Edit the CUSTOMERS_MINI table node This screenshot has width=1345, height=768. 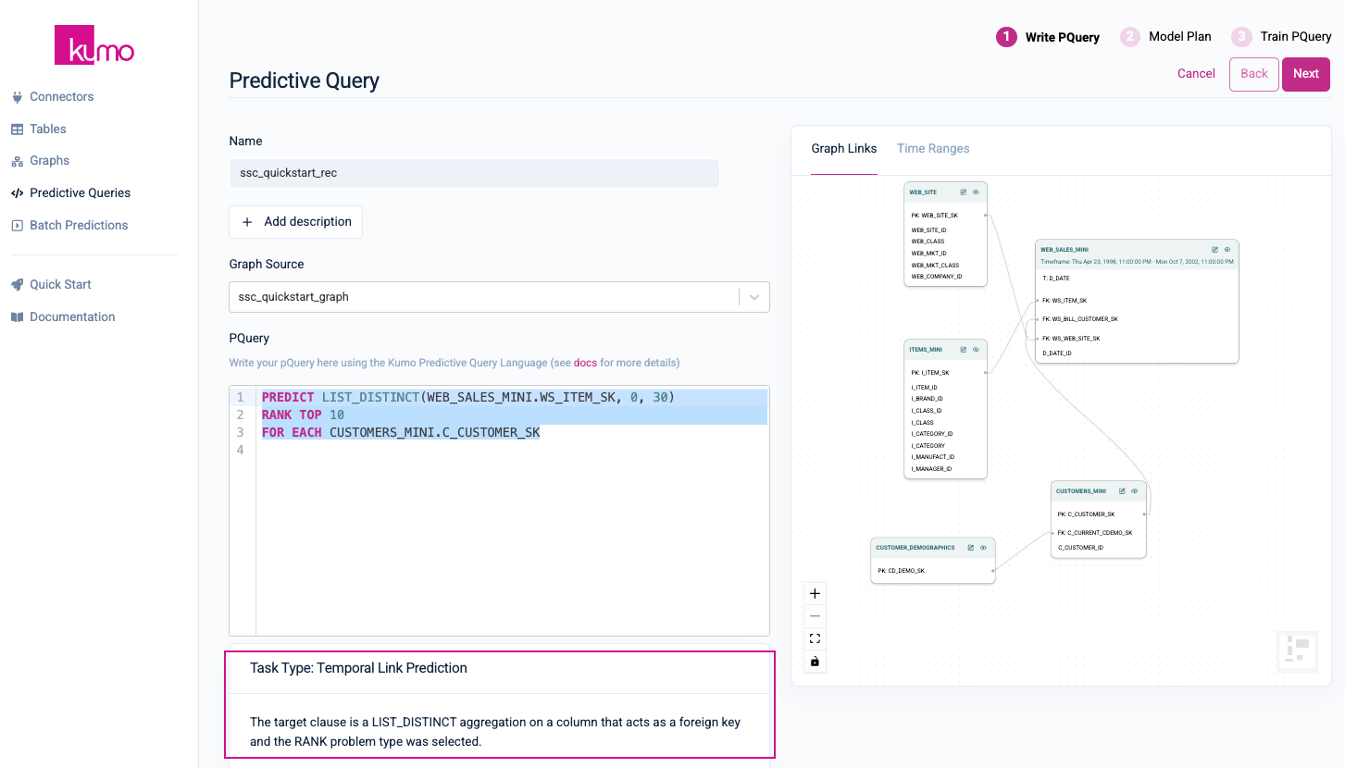click(x=1122, y=491)
